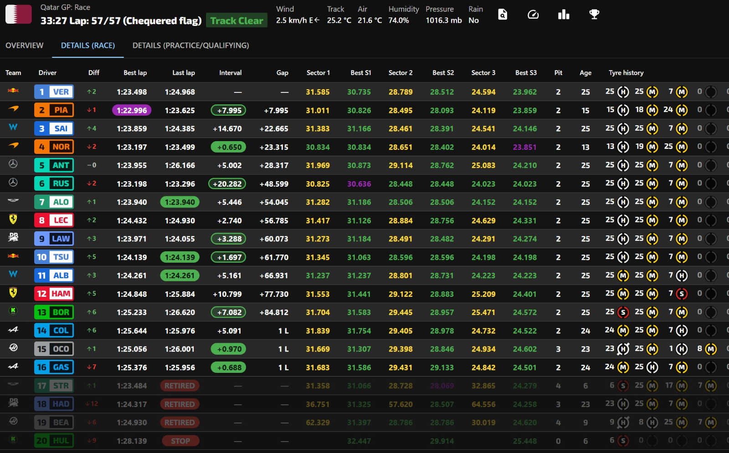Click the STOP badge for HUL
Screen dimensions: 729x453
pos(180,441)
